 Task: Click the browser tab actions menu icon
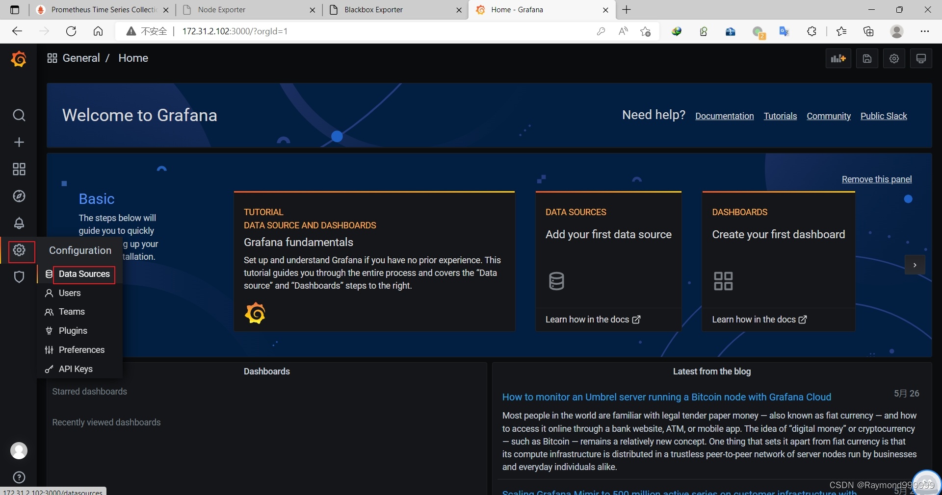click(15, 10)
